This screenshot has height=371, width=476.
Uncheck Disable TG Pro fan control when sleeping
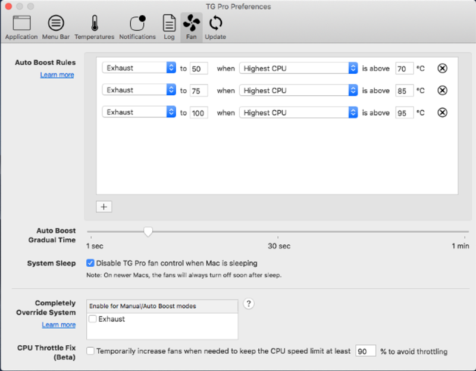tap(90, 263)
